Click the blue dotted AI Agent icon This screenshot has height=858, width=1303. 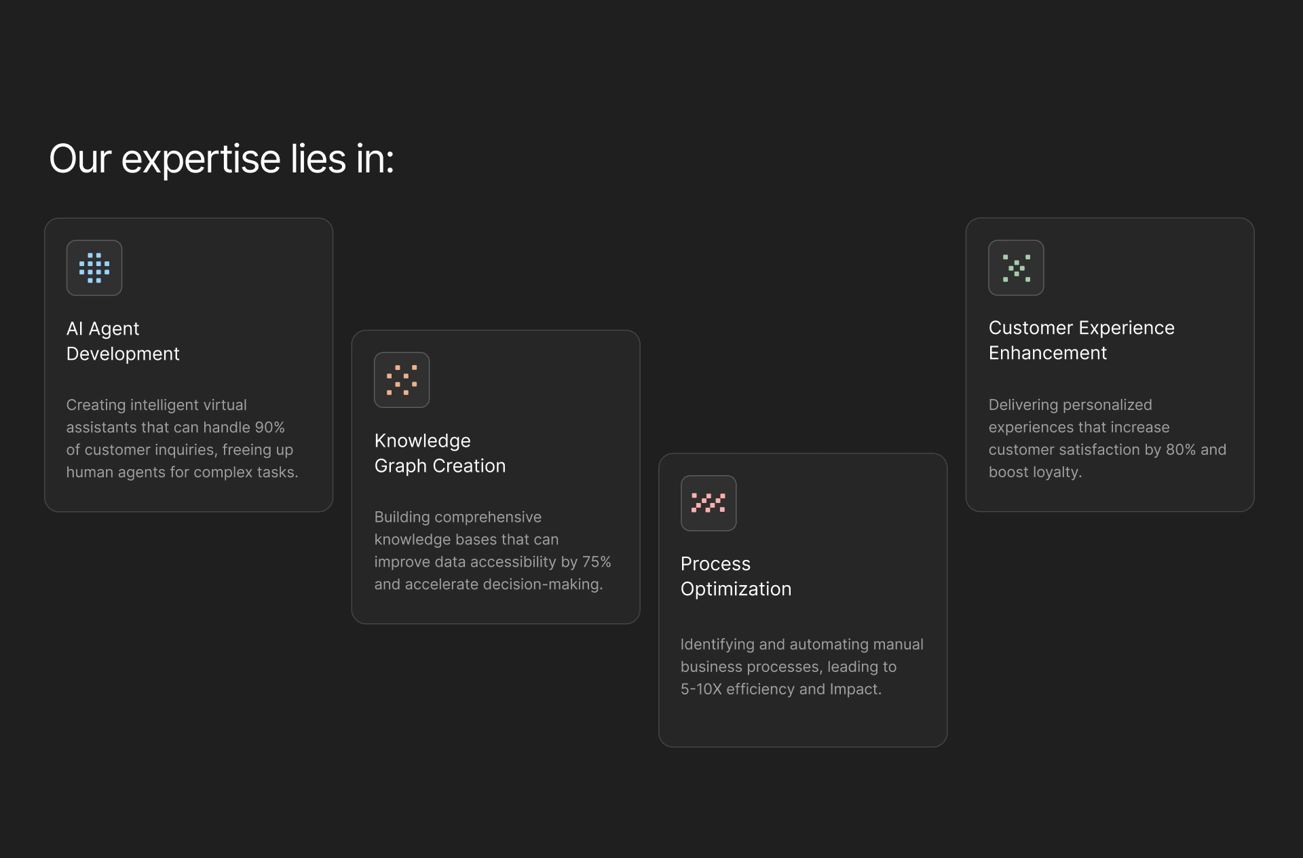pyautogui.click(x=94, y=268)
